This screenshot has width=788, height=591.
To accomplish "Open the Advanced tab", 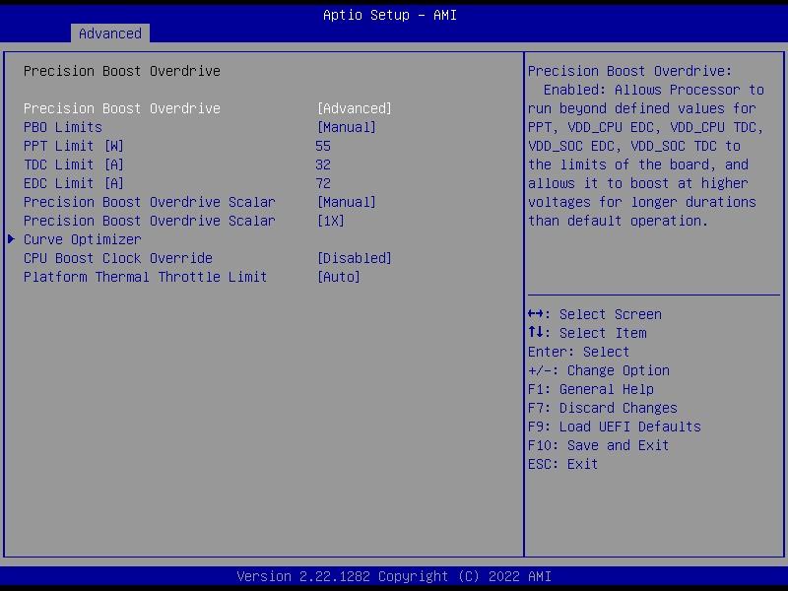I will pyautogui.click(x=110, y=33).
